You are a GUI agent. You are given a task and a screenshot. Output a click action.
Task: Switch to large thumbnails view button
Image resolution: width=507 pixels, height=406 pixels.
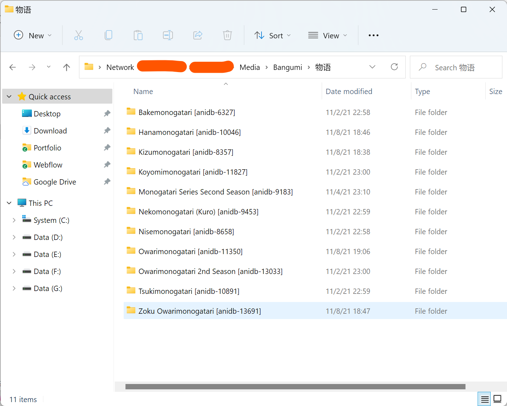497,399
